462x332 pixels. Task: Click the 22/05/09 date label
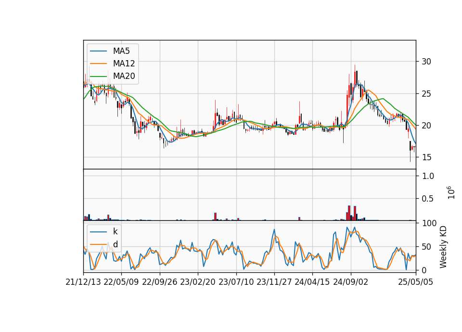pyautogui.click(x=121, y=282)
